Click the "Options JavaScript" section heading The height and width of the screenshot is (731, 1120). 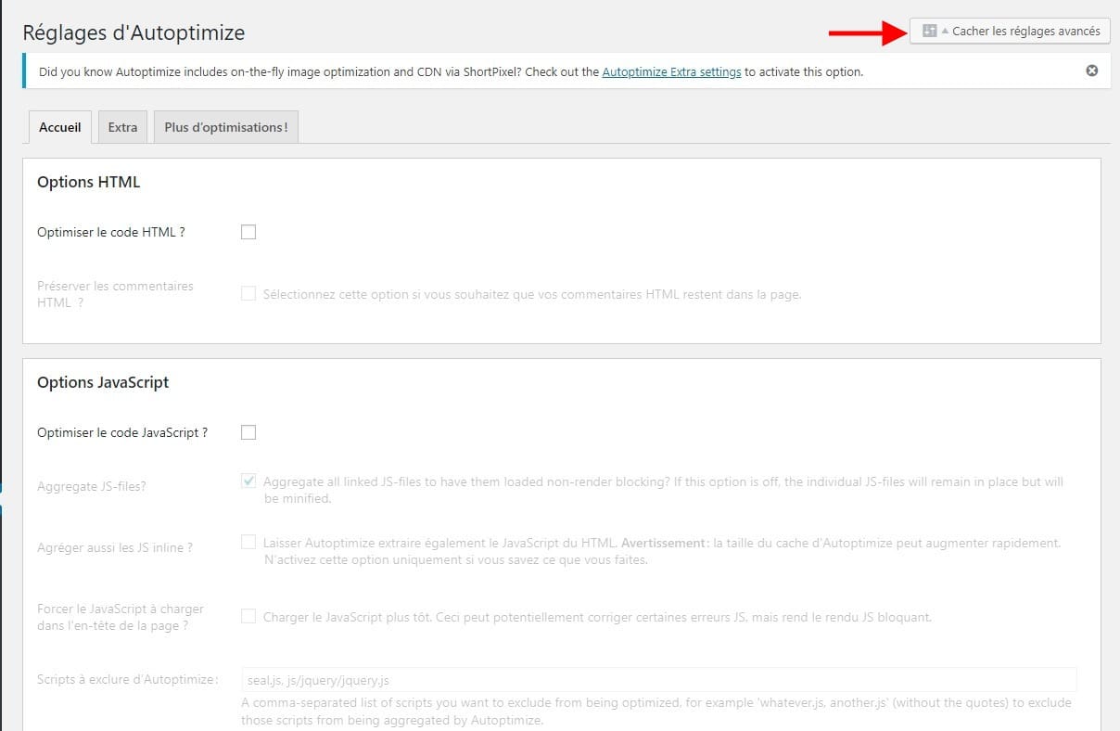point(103,382)
